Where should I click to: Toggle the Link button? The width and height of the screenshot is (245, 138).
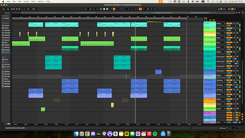[x=4, y=9]
